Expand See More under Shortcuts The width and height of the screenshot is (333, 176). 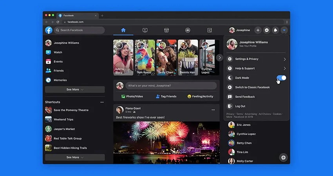tap(75, 157)
